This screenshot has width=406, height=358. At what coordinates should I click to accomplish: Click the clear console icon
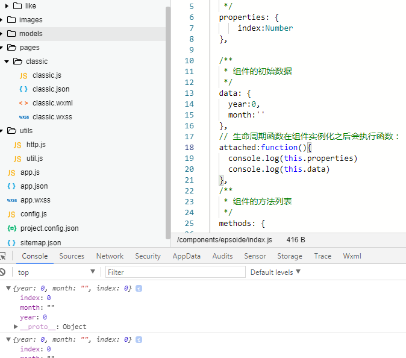[x=2, y=272]
